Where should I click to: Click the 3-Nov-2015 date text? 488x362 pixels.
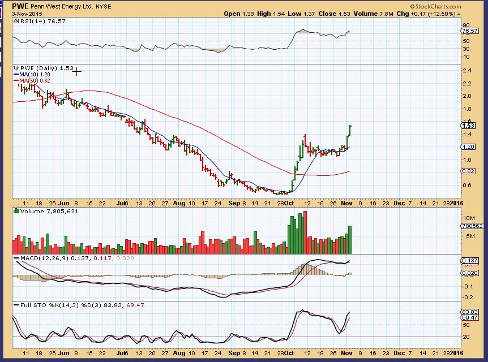[x=27, y=14]
